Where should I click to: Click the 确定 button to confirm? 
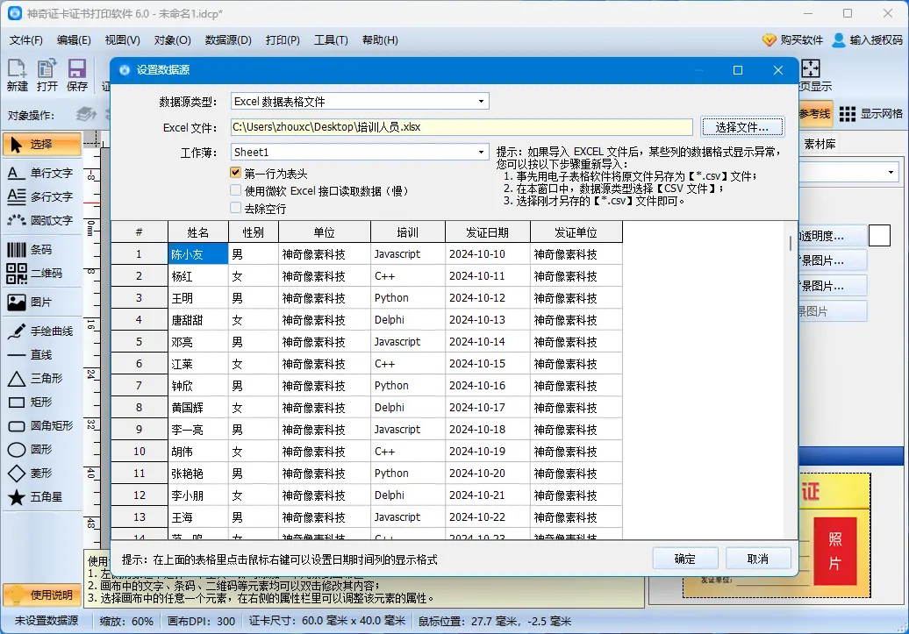(684, 558)
